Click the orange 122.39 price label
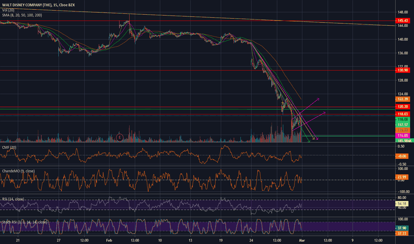The width and height of the screenshot is (414, 244). point(402,99)
